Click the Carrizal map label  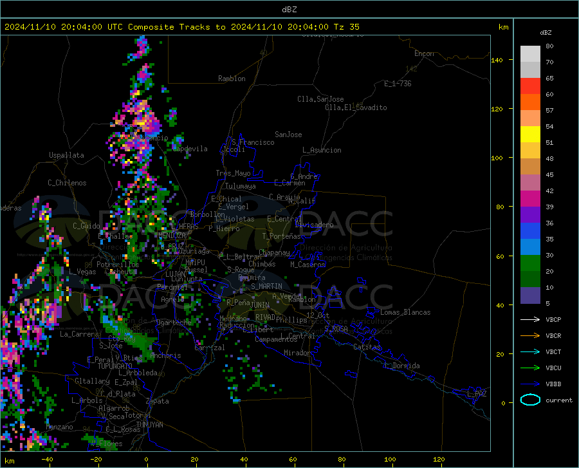tap(209, 348)
